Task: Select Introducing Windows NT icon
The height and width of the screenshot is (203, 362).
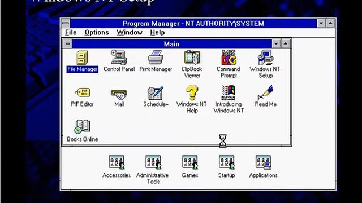Action: [229, 92]
